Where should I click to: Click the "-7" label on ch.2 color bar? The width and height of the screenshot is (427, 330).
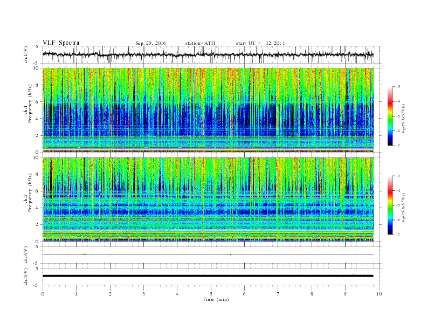point(397,235)
